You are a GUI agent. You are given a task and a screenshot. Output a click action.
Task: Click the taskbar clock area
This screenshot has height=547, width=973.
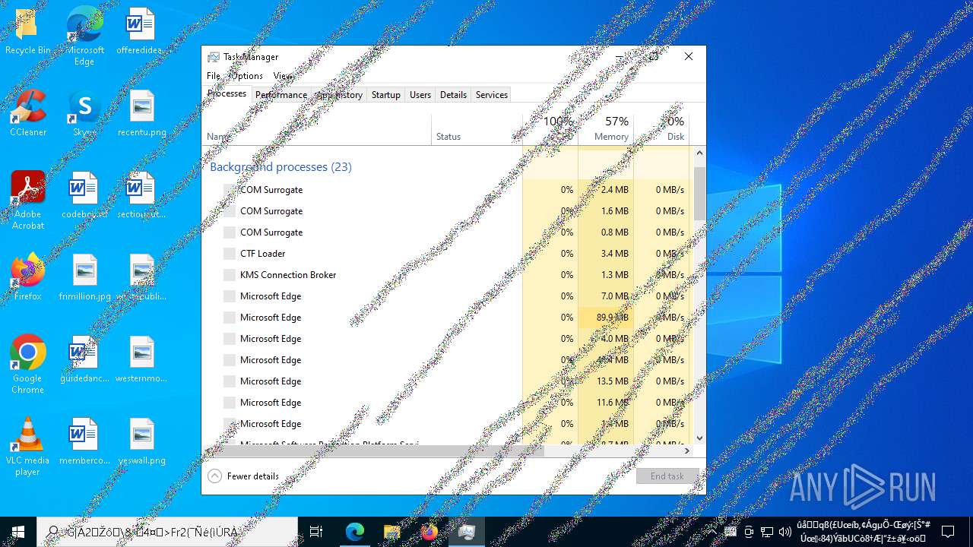click(x=864, y=532)
